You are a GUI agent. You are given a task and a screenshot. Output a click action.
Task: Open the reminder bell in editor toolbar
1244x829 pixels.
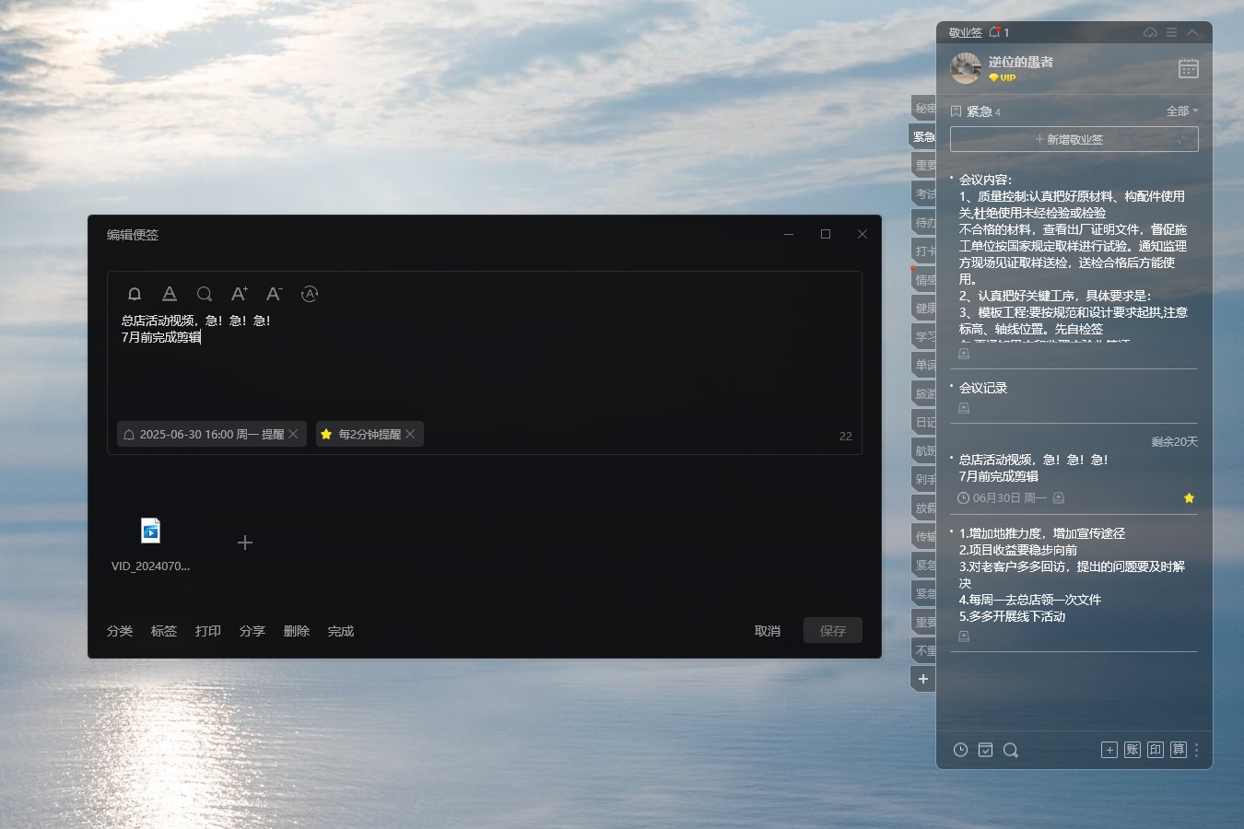135,294
